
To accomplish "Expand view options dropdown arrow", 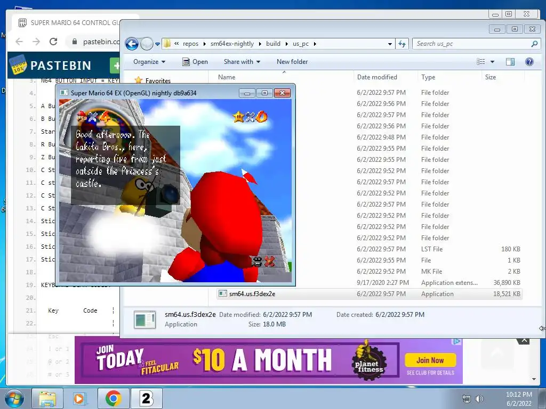I will click(x=492, y=62).
